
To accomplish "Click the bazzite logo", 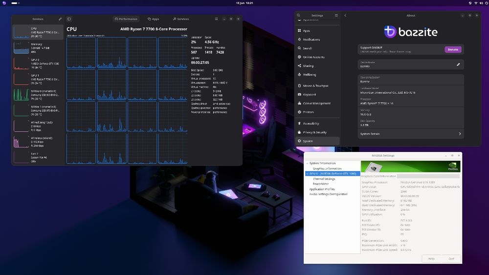I will [x=411, y=32].
